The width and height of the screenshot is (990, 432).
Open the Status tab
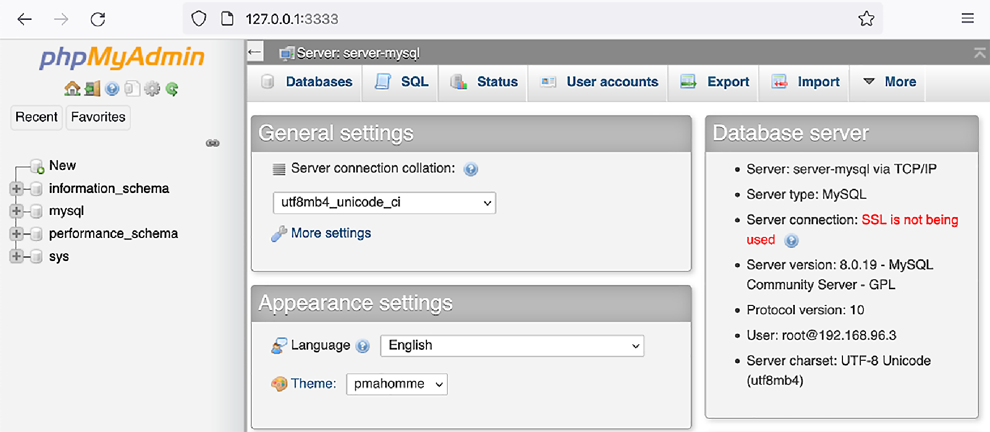coord(483,82)
